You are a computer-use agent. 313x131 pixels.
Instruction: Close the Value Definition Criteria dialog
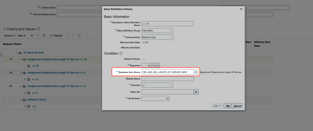coord(241,9)
